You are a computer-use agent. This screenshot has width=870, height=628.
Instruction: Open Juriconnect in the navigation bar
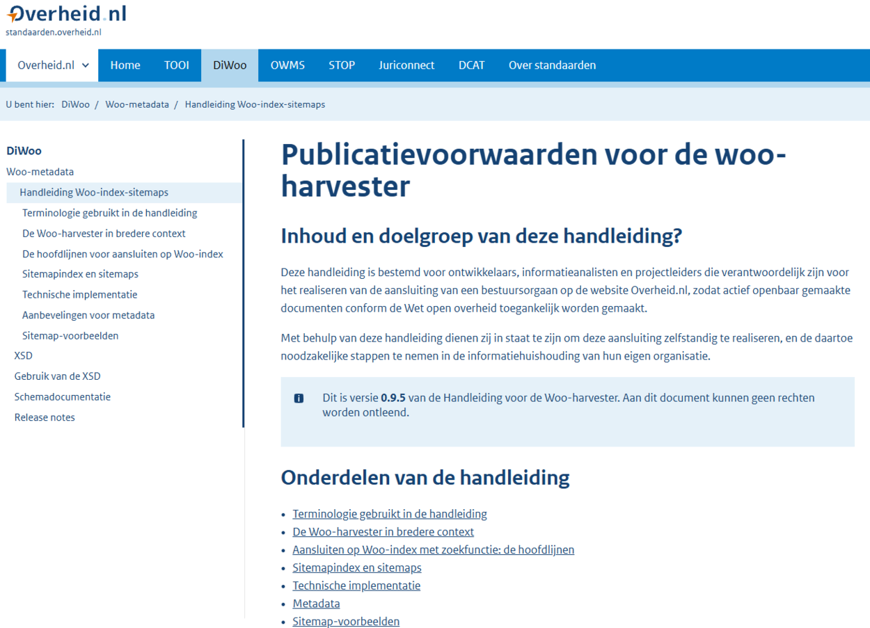click(406, 65)
